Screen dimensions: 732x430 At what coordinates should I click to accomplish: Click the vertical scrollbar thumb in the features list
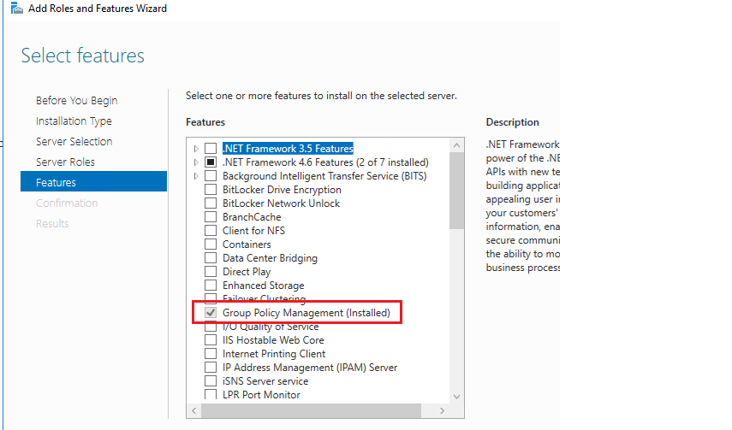pyautogui.click(x=456, y=191)
